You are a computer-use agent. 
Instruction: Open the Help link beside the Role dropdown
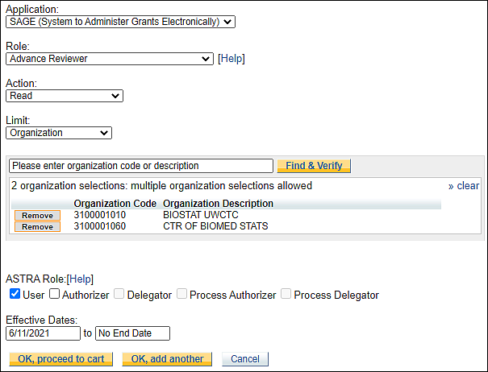pos(231,59)
